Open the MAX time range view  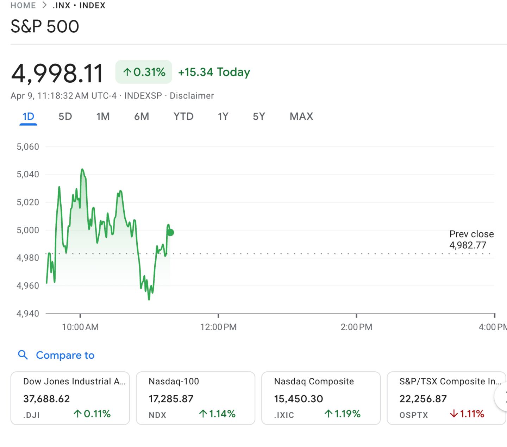(x=301, y=116)
